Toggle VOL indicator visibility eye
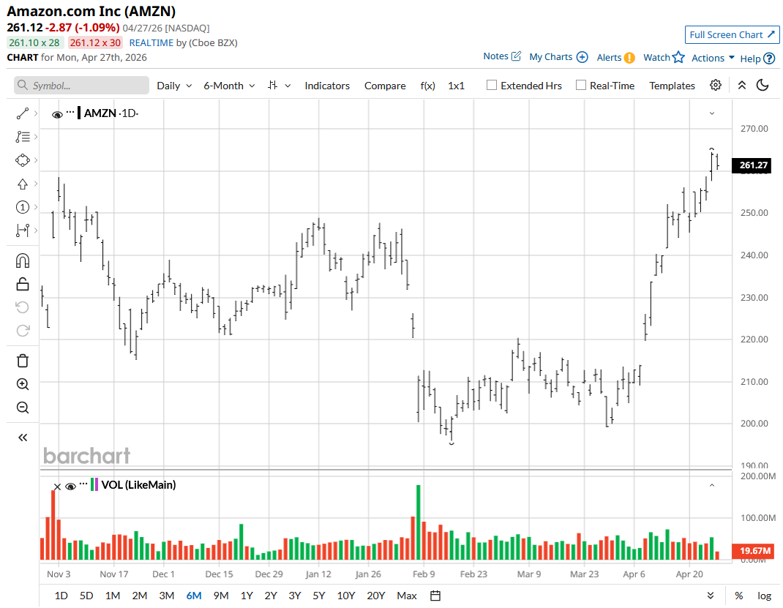This screenshot has width=783, height=608. (70, 487)
